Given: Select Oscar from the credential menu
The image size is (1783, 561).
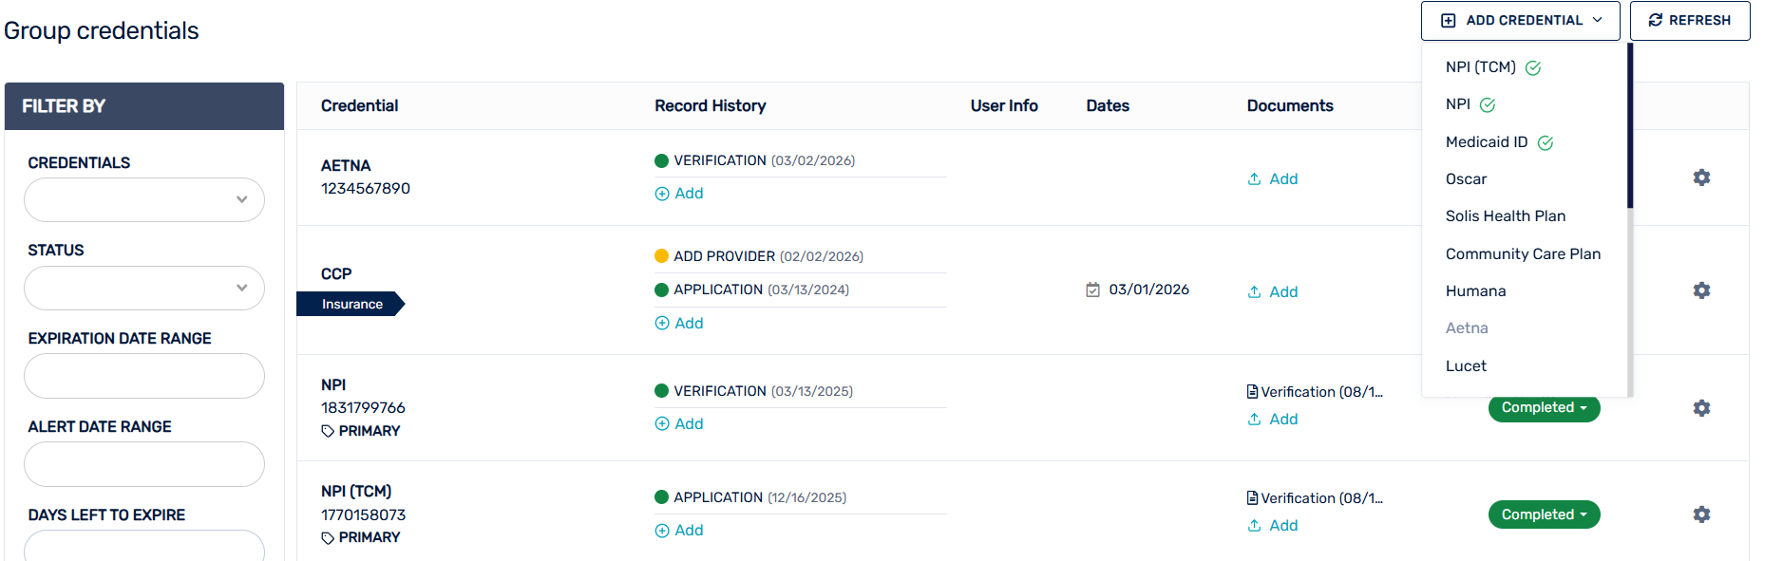Looking at the screenshot, I should tap(1466, 179).
